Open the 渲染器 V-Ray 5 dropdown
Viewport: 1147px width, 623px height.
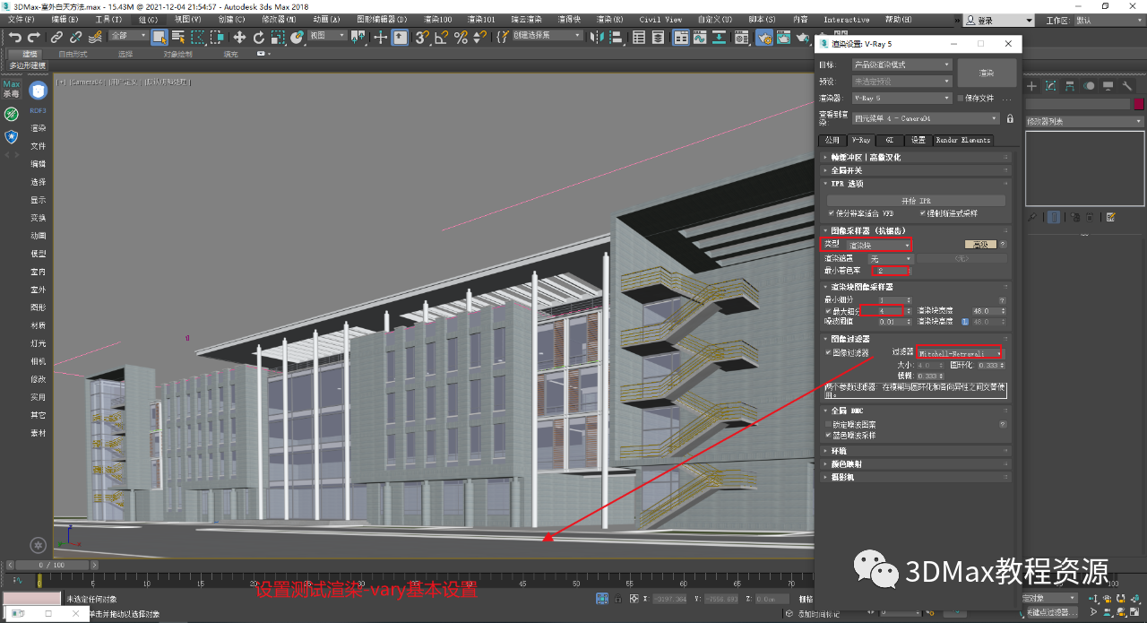point(901,98)
